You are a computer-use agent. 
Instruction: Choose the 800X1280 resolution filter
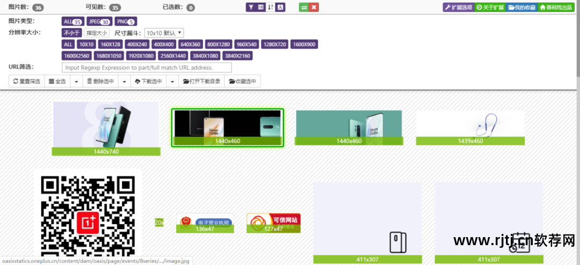[219, 45]
